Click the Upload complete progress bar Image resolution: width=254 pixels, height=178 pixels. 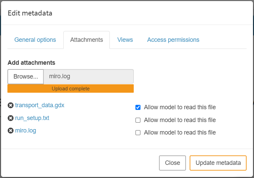[x=71, y=89]
